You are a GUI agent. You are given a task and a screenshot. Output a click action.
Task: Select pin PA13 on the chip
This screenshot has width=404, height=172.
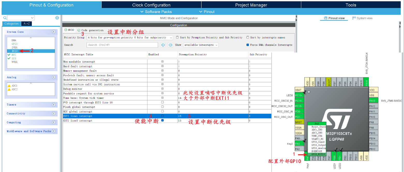373,101
